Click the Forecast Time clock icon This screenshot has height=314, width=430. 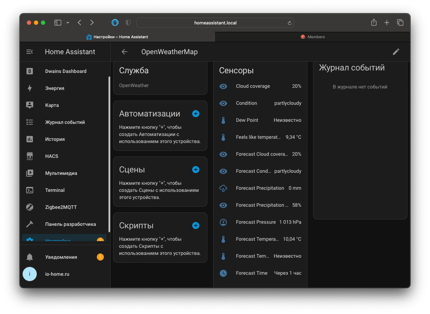coord(223,273)
